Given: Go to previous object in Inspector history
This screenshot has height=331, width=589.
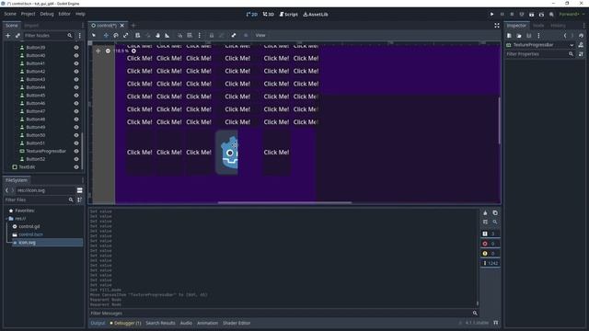Looking at the screenshot, I should 565,36.
